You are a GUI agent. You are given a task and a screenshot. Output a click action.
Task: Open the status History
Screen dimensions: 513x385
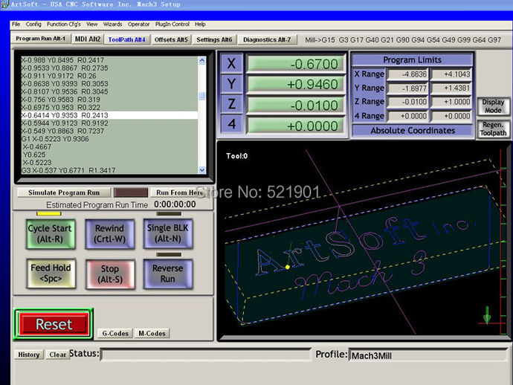click(29, 355)
